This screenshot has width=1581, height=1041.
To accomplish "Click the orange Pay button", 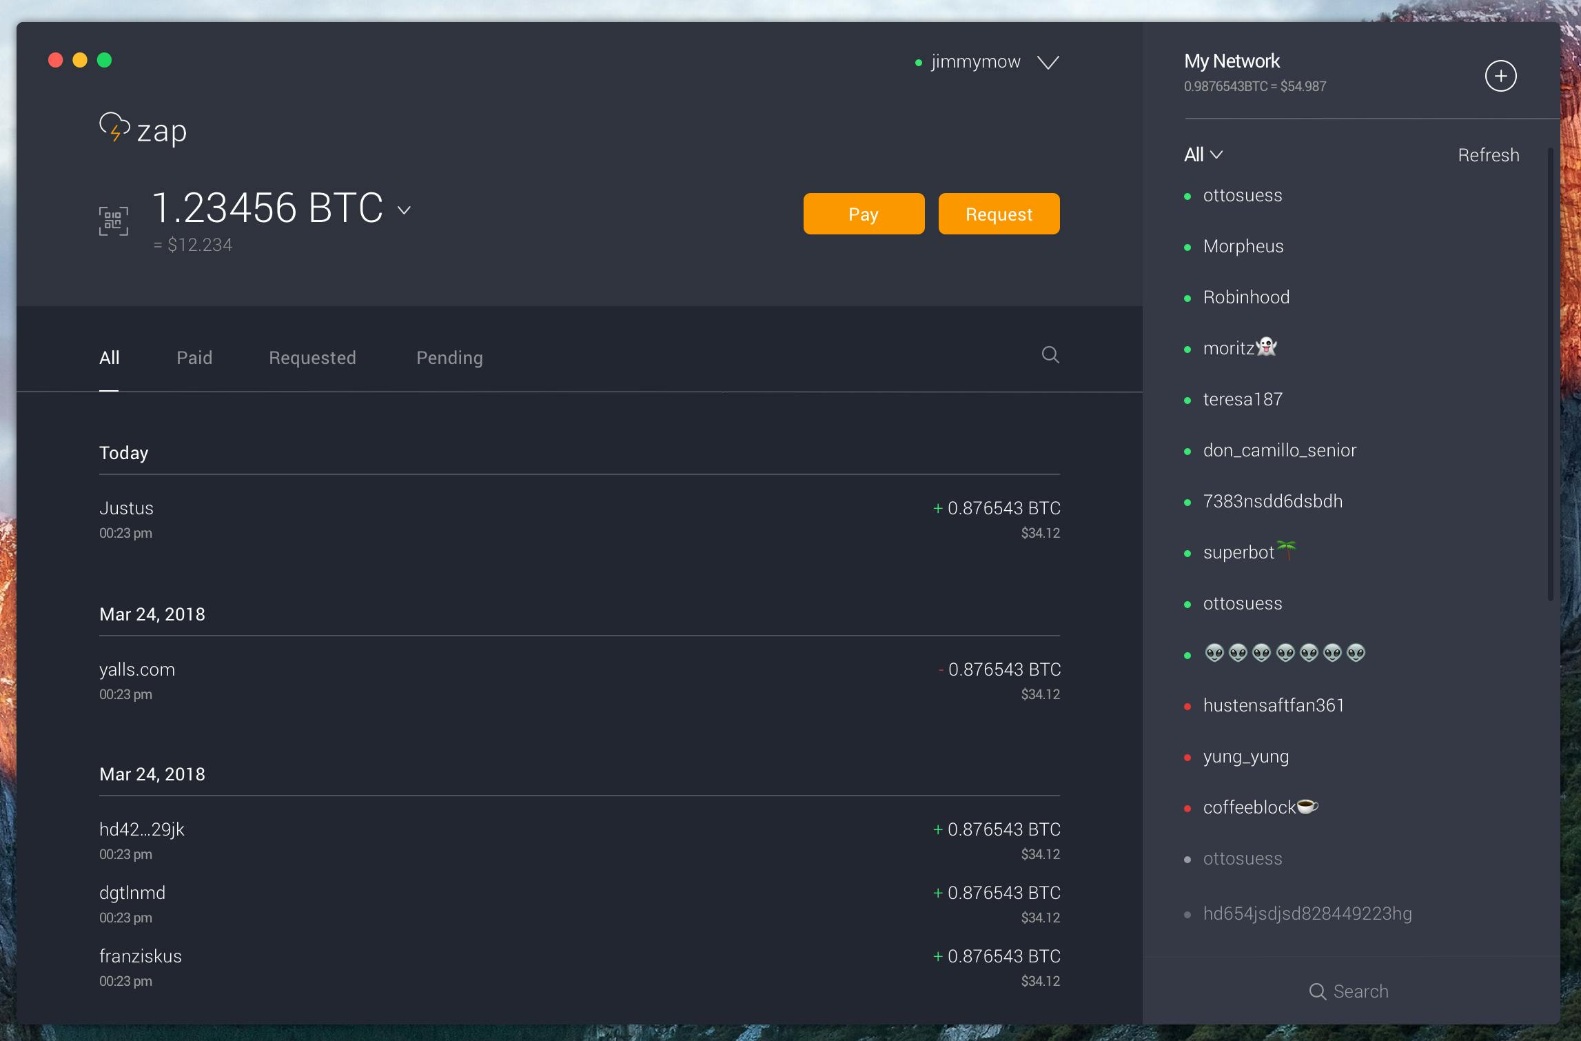I will (864, 214).
